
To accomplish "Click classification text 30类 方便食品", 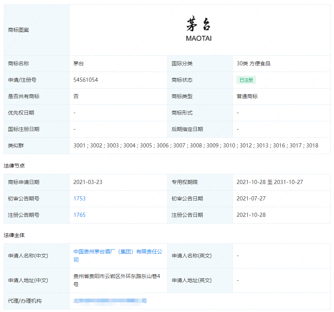I will pos(253,63).
